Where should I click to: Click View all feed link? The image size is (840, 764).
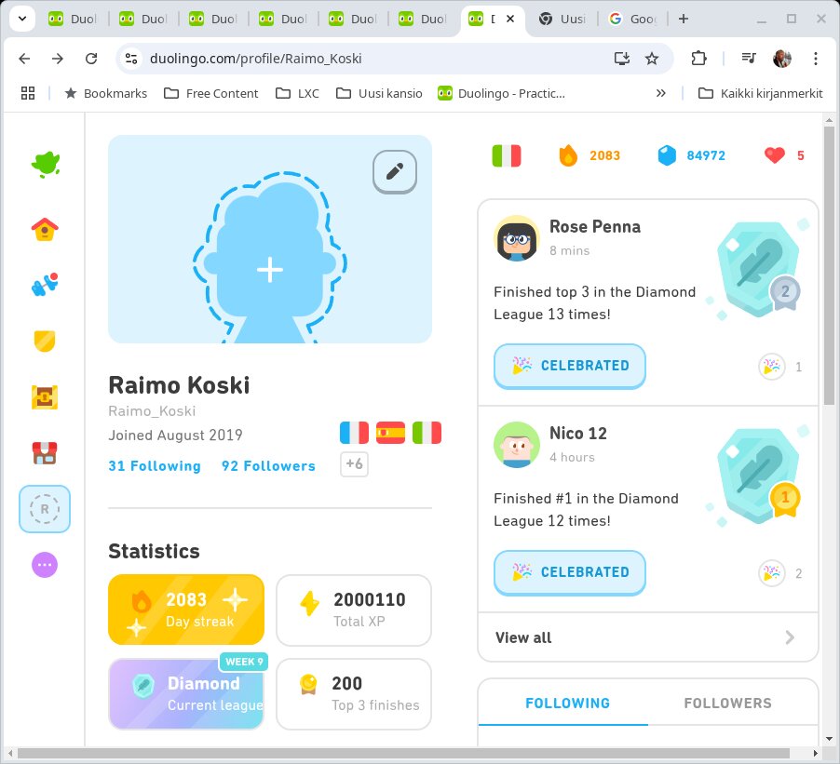(x=523, y=637)
